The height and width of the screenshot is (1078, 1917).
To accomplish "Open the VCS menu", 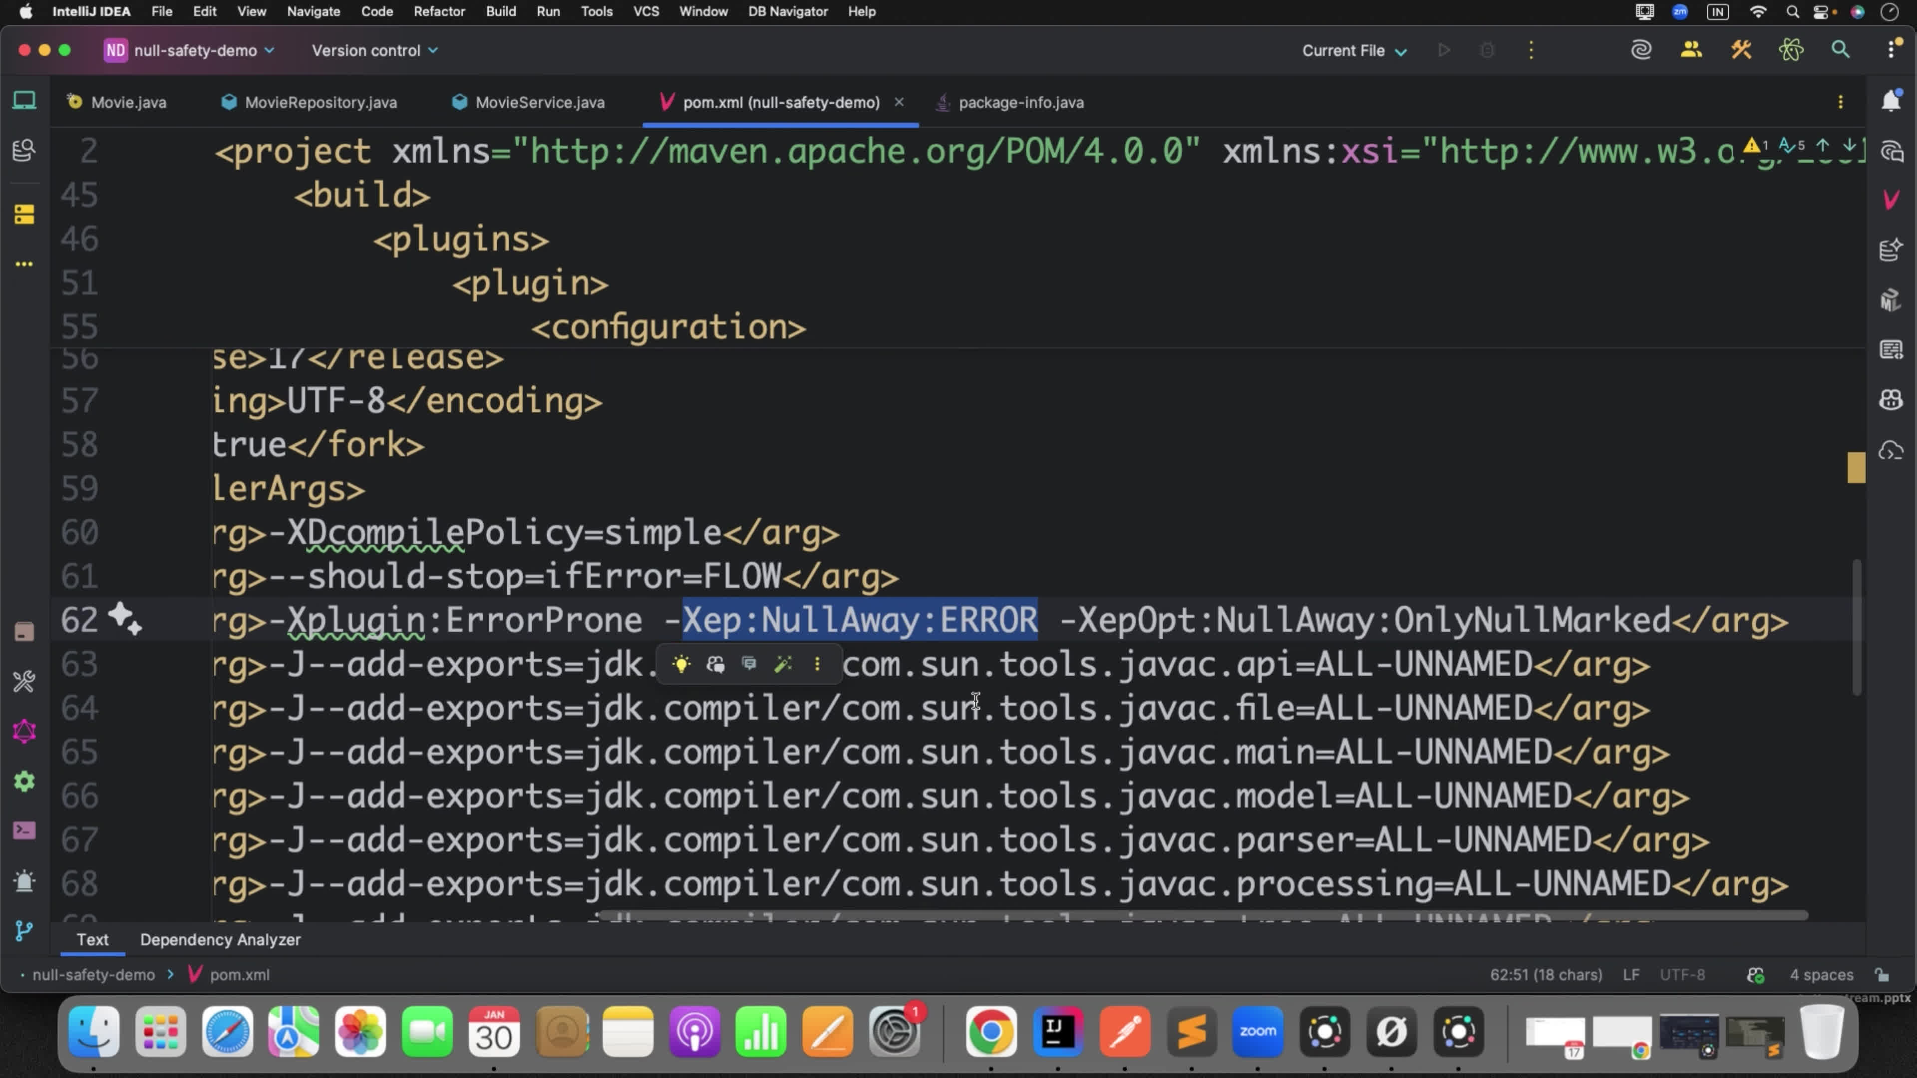I will (646, 11).
